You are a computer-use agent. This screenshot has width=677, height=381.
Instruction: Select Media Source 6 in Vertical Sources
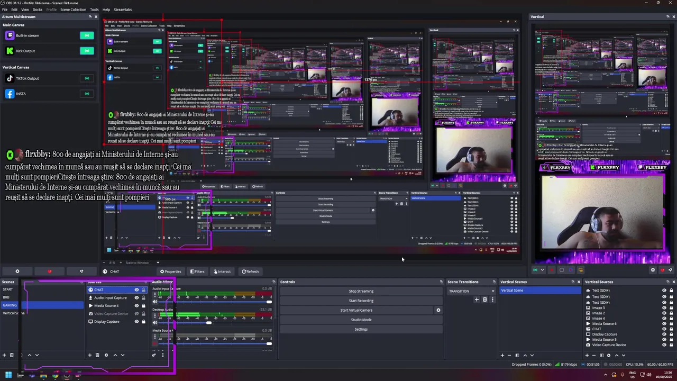604,324
